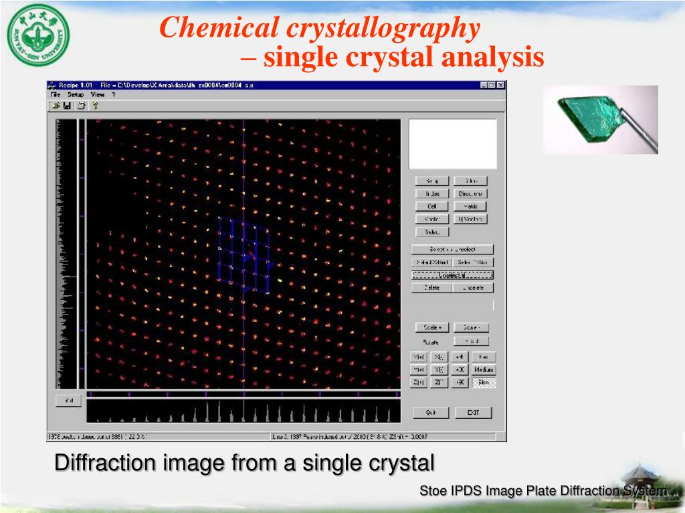This screenshot has width=685, height=513.
Task: Click the open file toolbar icon
Action: (56, 106)
